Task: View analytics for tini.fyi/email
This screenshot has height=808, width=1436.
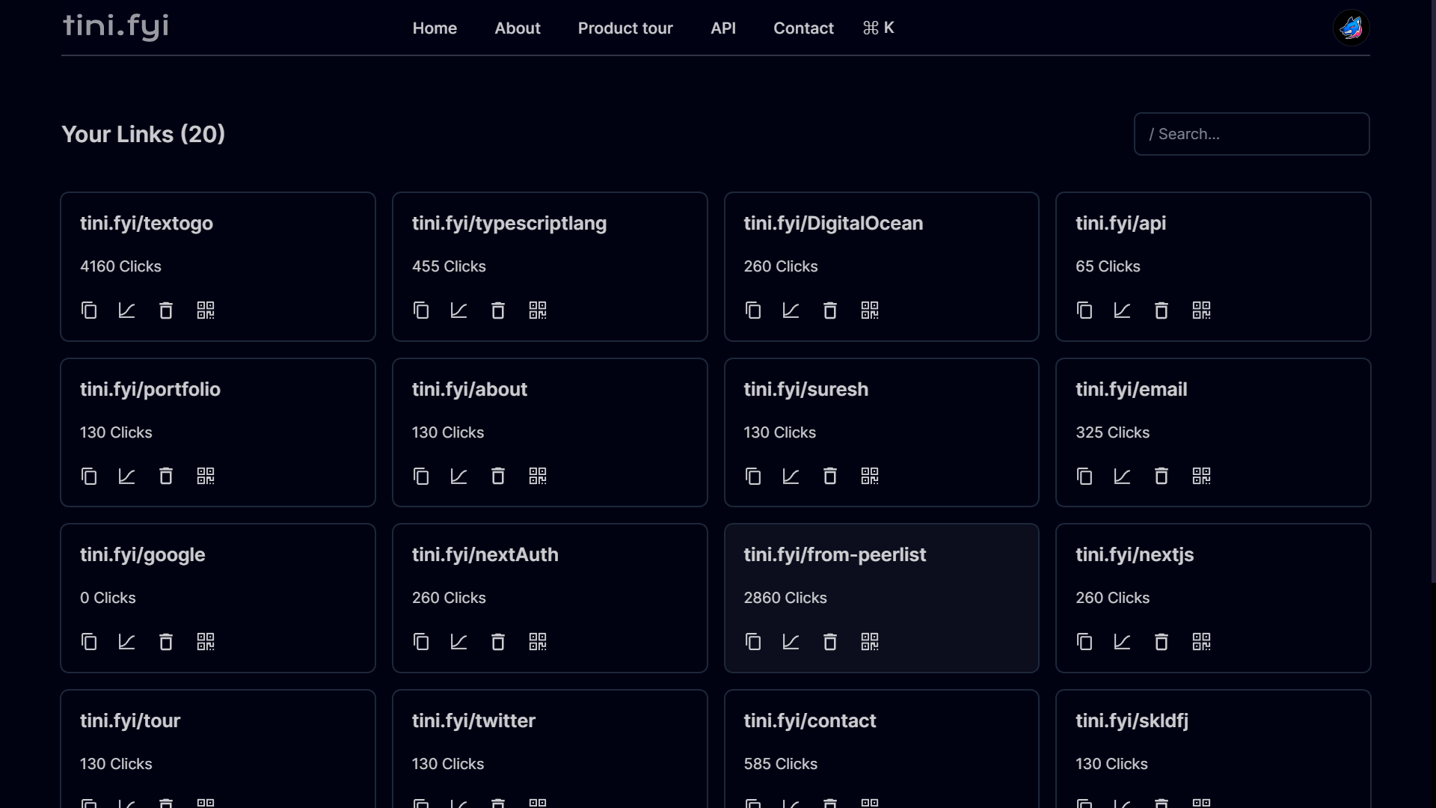Action: point(1122,477)
